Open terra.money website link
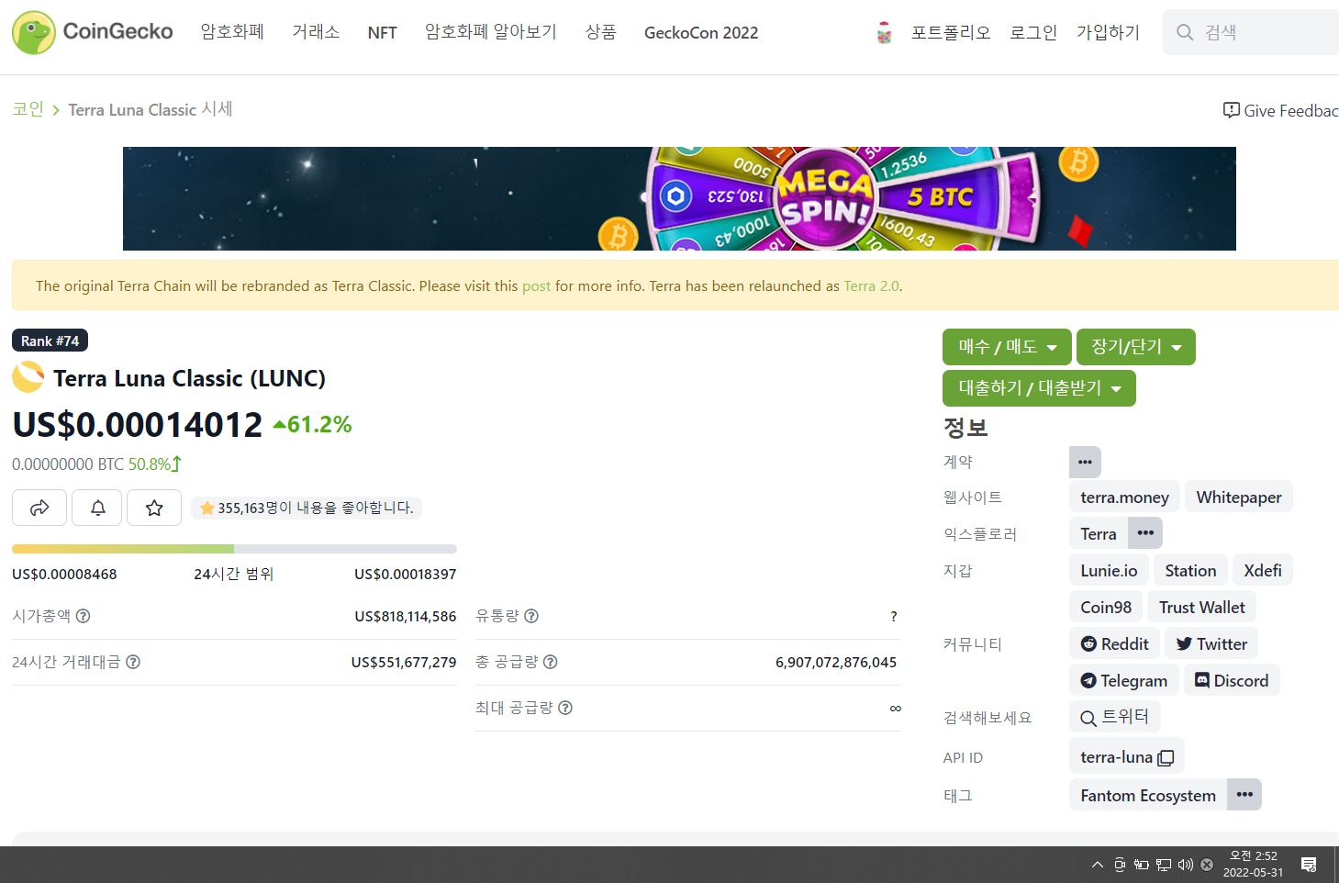The width and height of the screenshot is (1339, 883). pos(1124,497)
